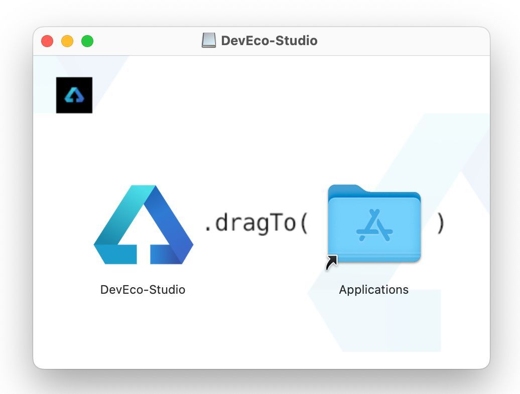Click the DevEco-Studio window title text

pyautogui.click(x=269, y=41)
